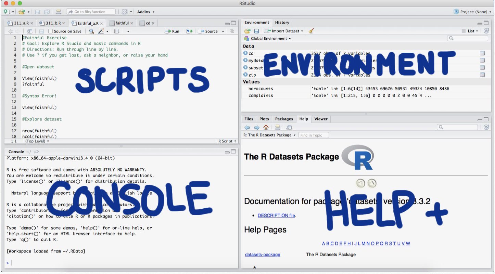
Task: View the cd table using its grid icon
Action: point(482,53)
